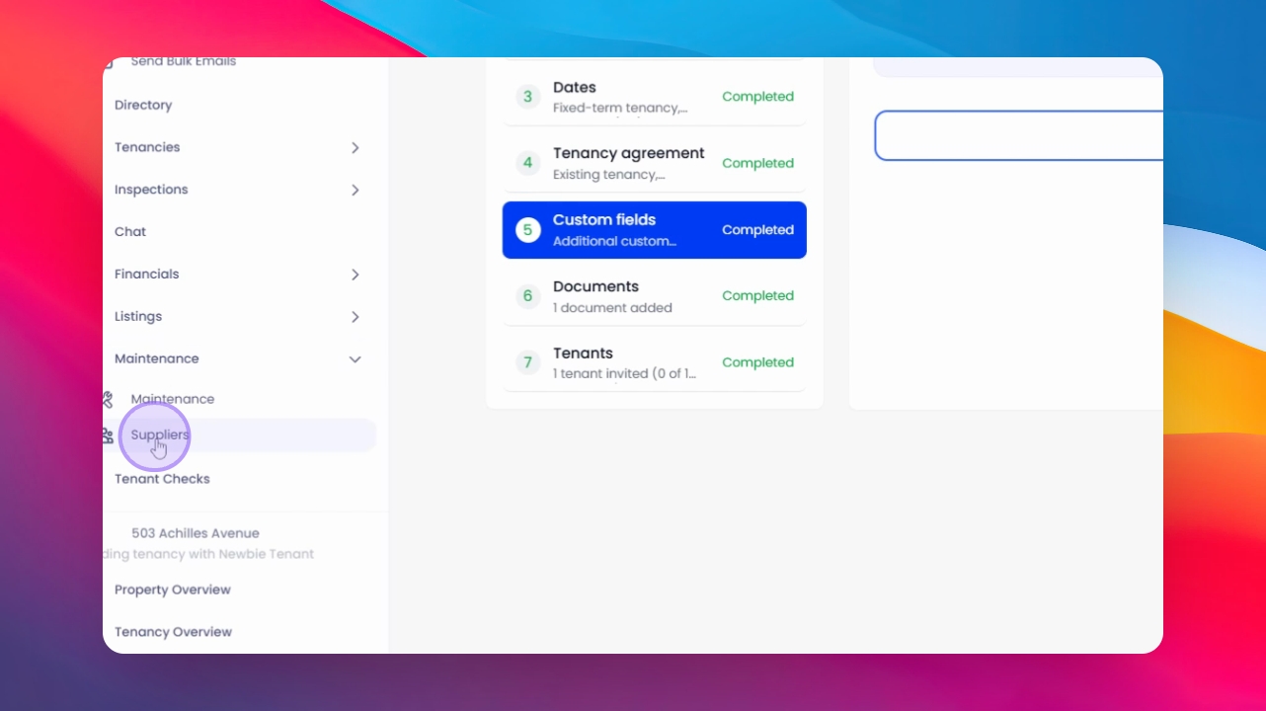Viewport: 1266px width, 711px height.
Task: Collapse the Maintenance section chevron
Action: 356,359
